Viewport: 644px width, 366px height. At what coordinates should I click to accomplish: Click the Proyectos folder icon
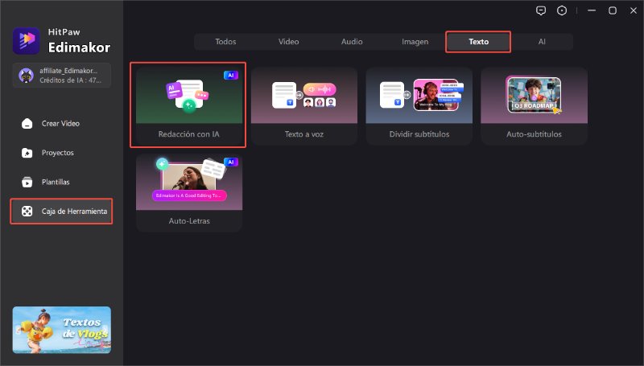[x=27, y=153]
